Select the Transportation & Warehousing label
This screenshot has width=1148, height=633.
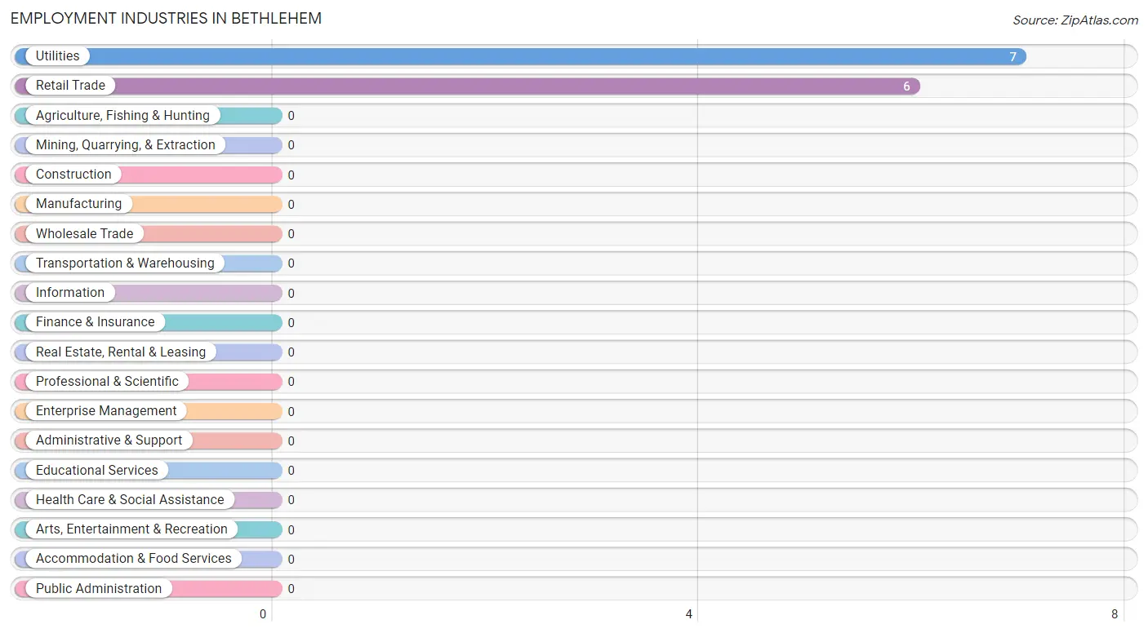(125, 263)
